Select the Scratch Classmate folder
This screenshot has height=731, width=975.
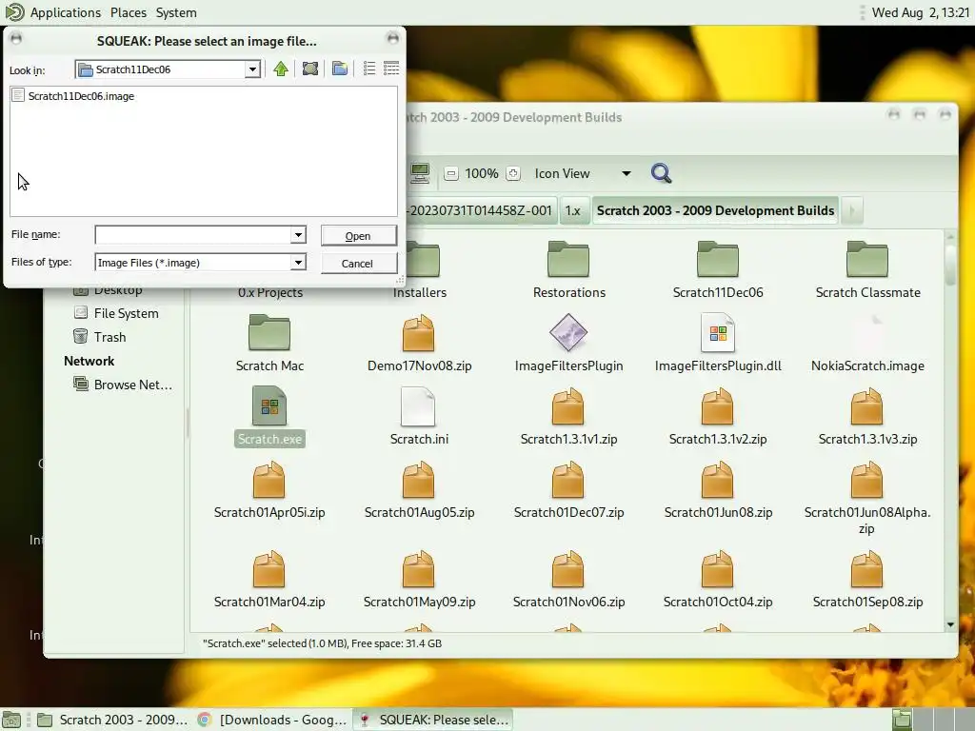click(867, 269)
